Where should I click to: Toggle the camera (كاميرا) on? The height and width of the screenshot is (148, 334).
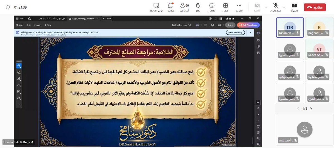(x=257, y=7)
